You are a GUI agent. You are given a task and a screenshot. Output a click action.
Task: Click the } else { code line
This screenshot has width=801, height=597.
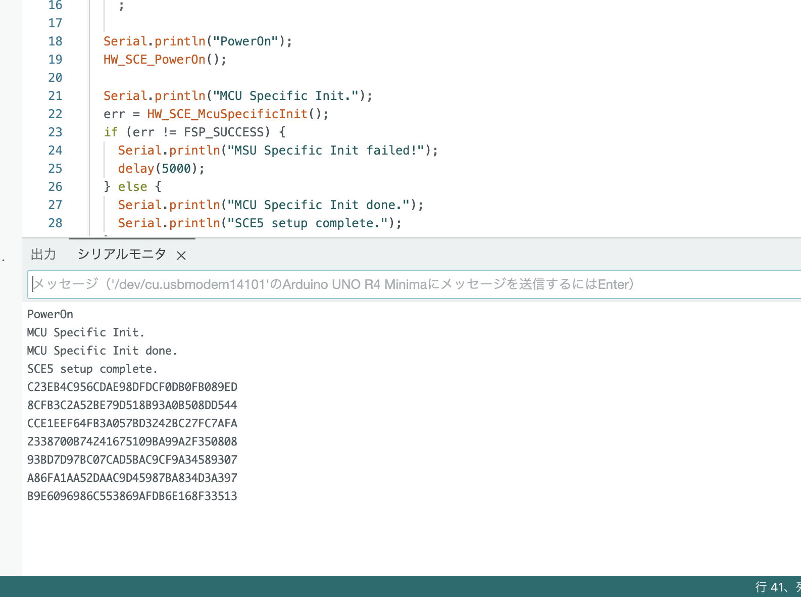point(133,187)
